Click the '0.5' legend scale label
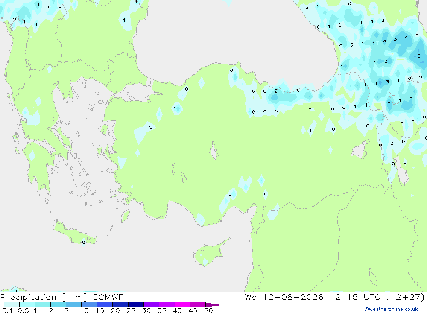 coord(23,310)
